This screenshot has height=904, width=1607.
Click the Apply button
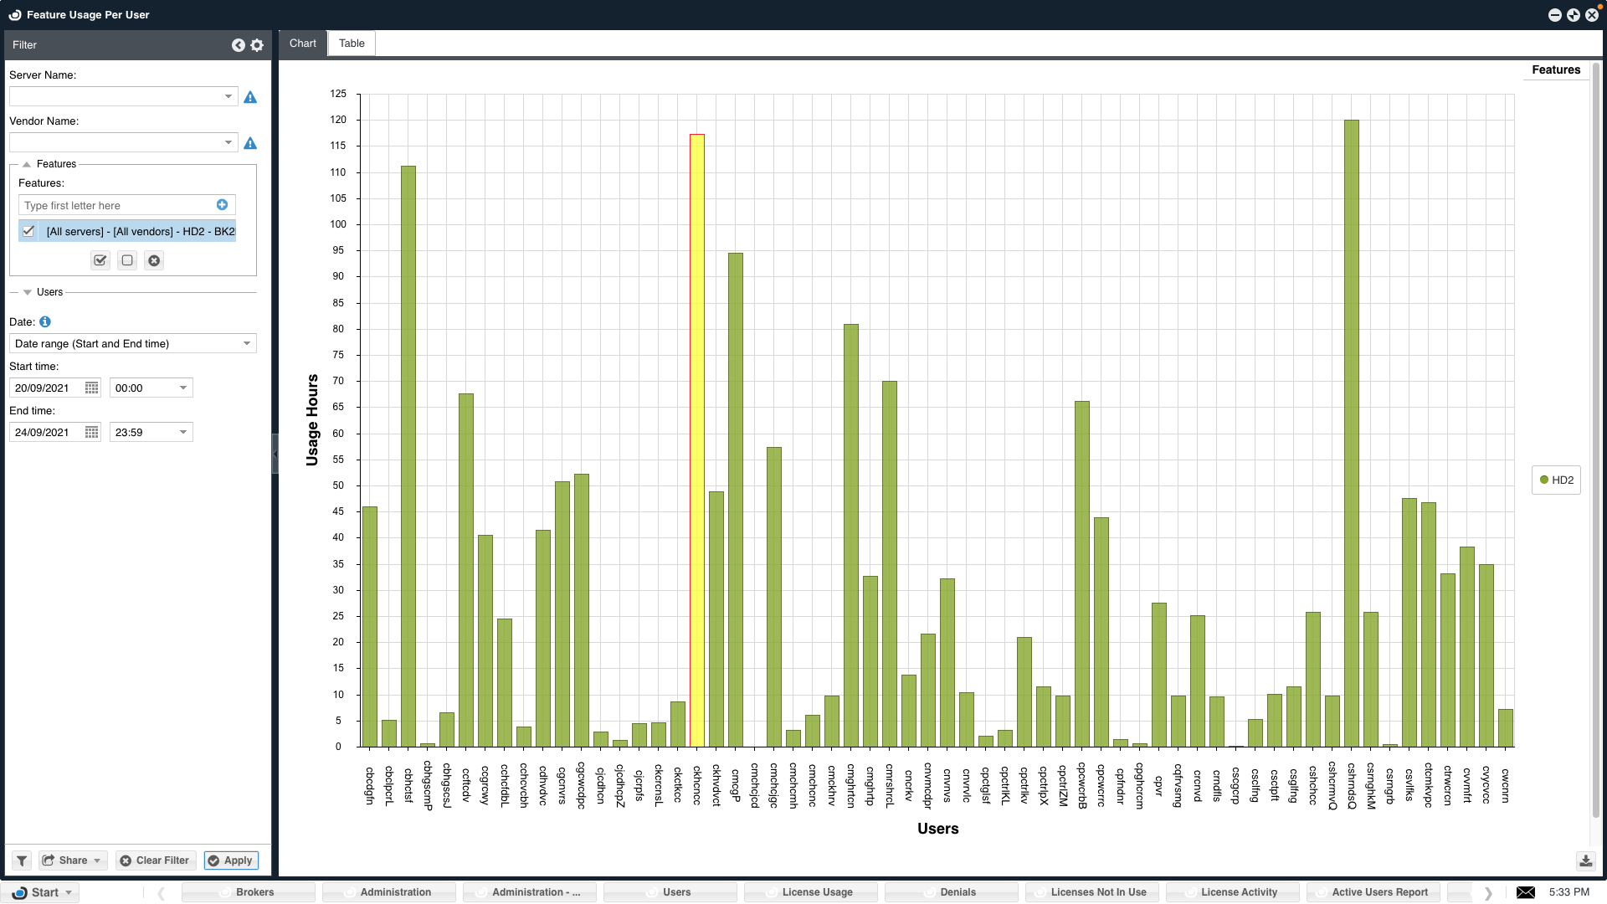[x=231, y=860]
